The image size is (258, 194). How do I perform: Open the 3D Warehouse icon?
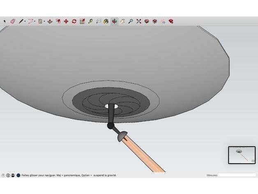click(x=147, y=21)
